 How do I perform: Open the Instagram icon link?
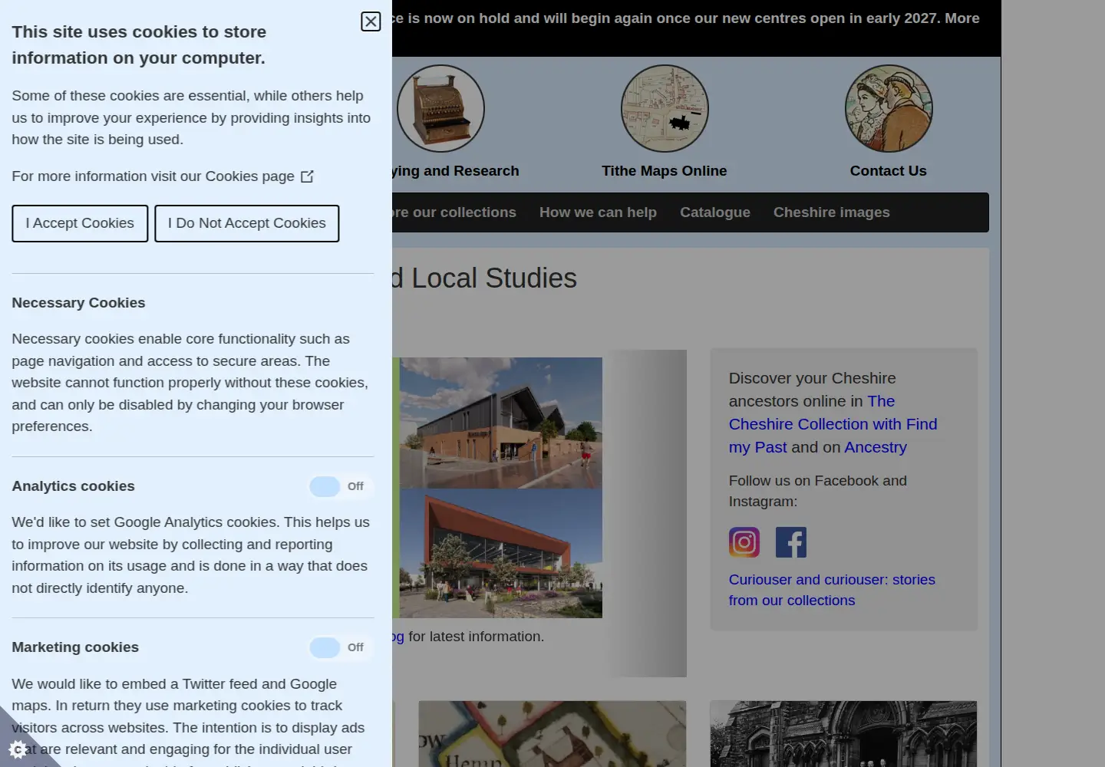pos(744,542)
